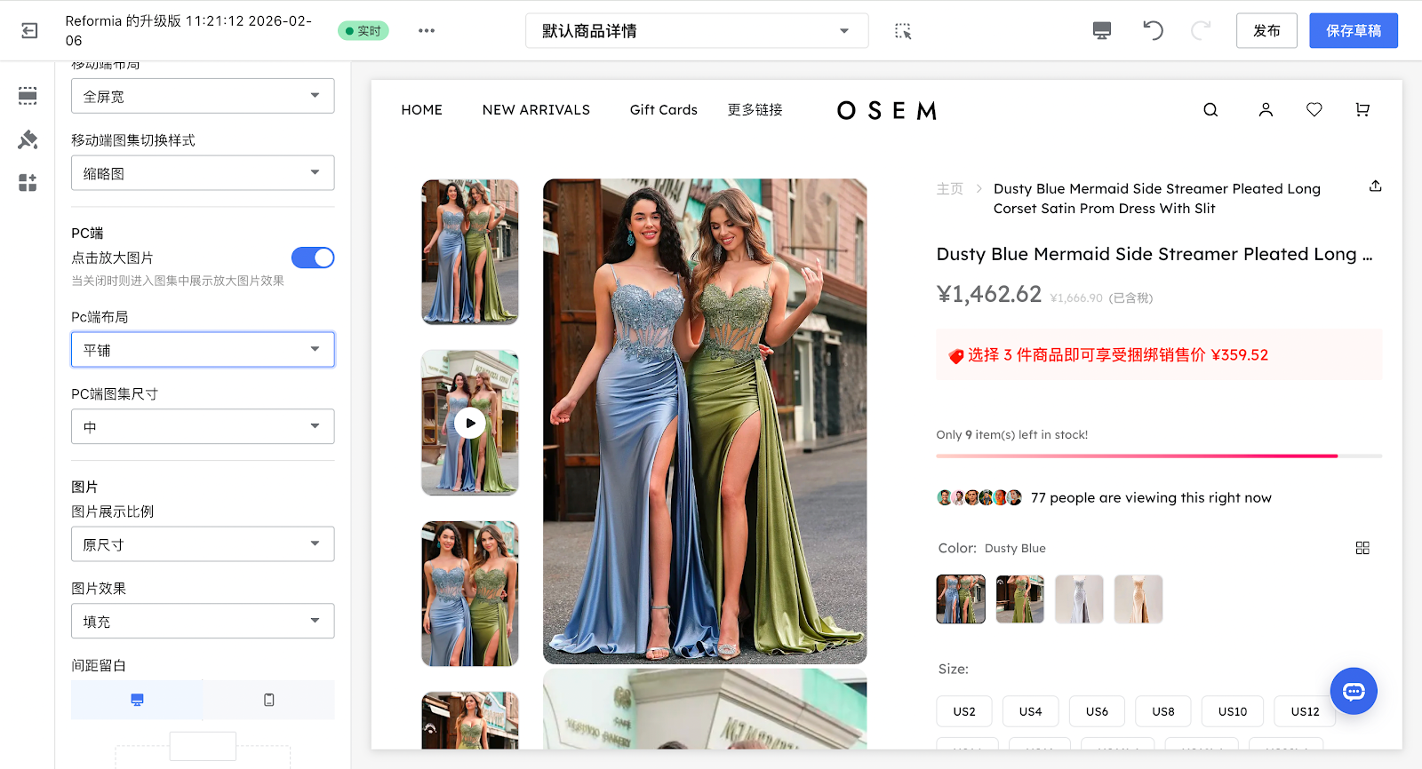Toggle the 点击放大图片 switch off

313,258
